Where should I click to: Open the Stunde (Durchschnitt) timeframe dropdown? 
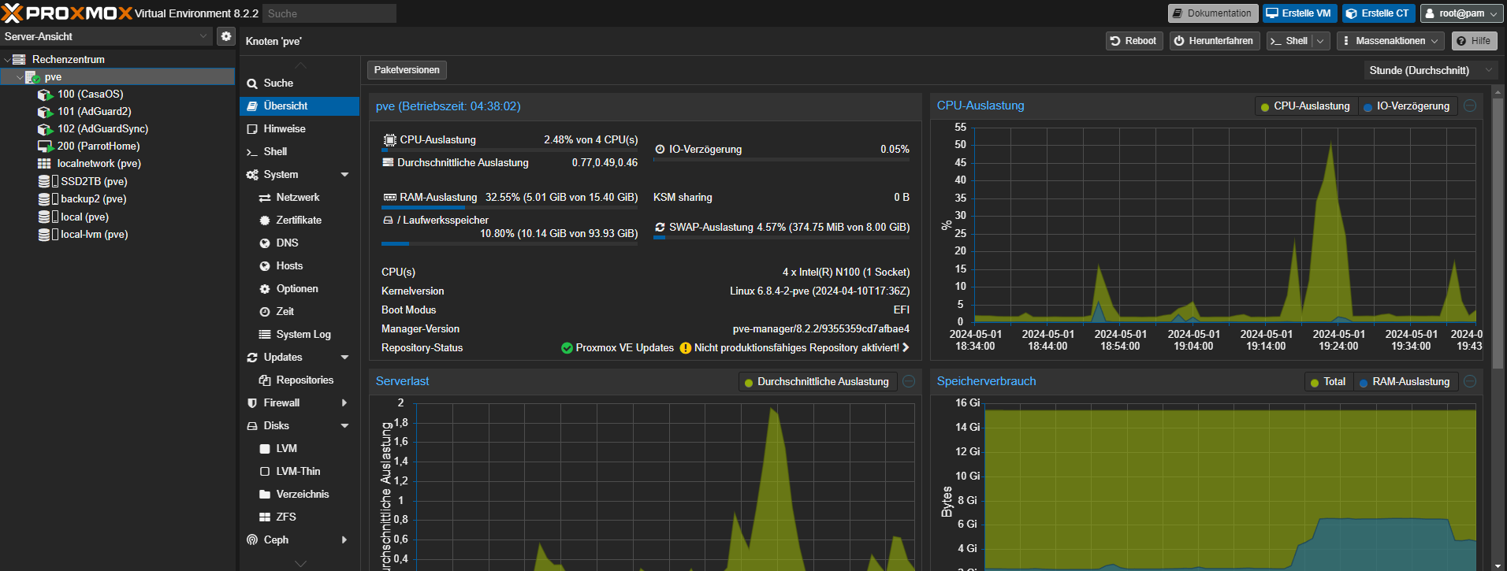point(1488,70)
